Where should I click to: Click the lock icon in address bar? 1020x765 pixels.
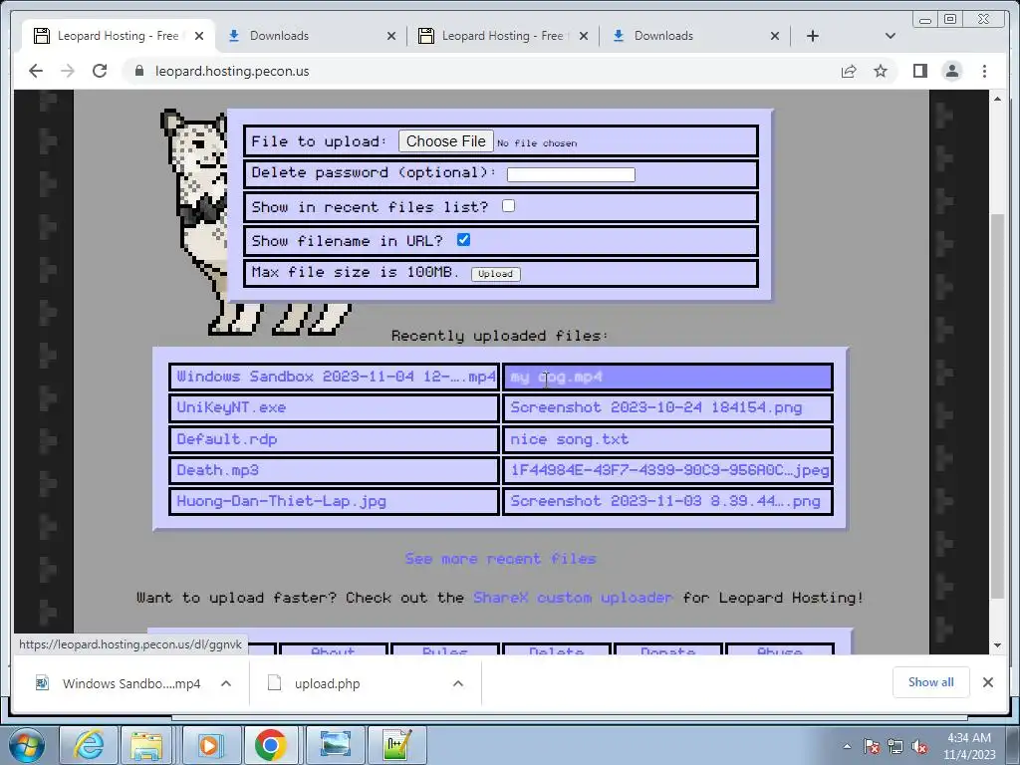tap(138, 71)
